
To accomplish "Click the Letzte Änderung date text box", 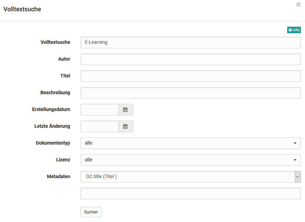I will point(100,126).
